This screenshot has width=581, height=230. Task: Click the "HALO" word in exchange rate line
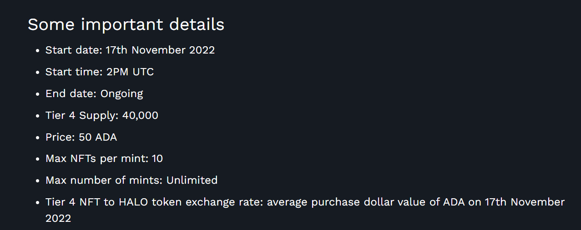click(x=134, y=202)
